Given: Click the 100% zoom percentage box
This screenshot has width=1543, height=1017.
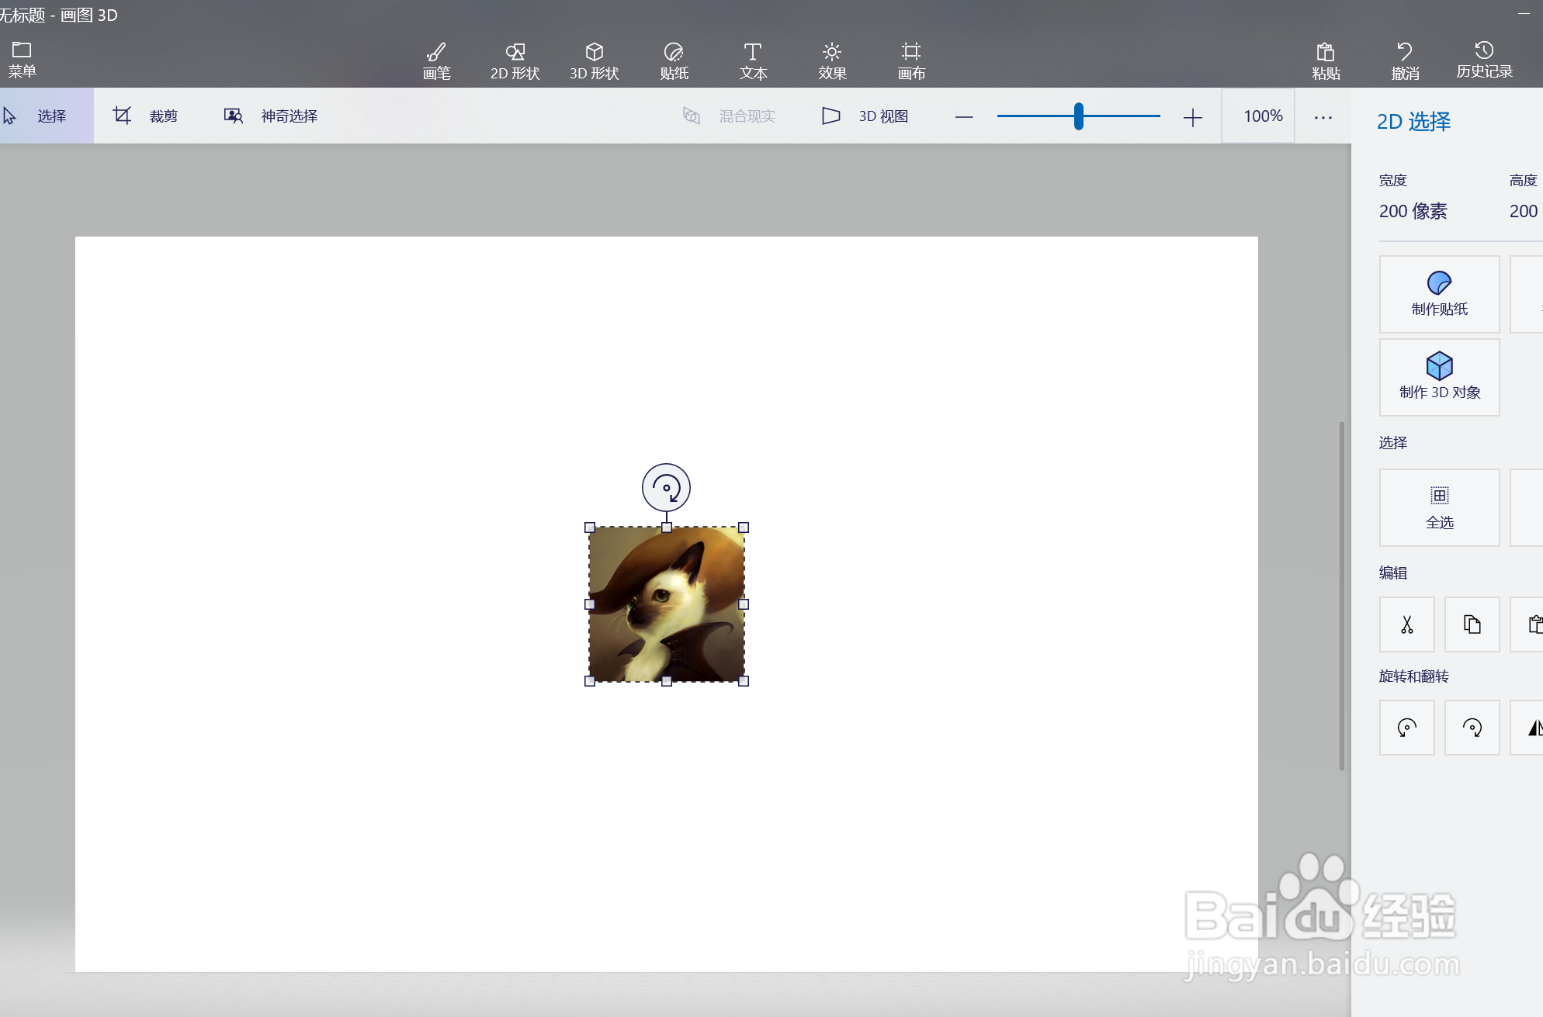Looking at the screenshot, I should [x=1262, y=116].
